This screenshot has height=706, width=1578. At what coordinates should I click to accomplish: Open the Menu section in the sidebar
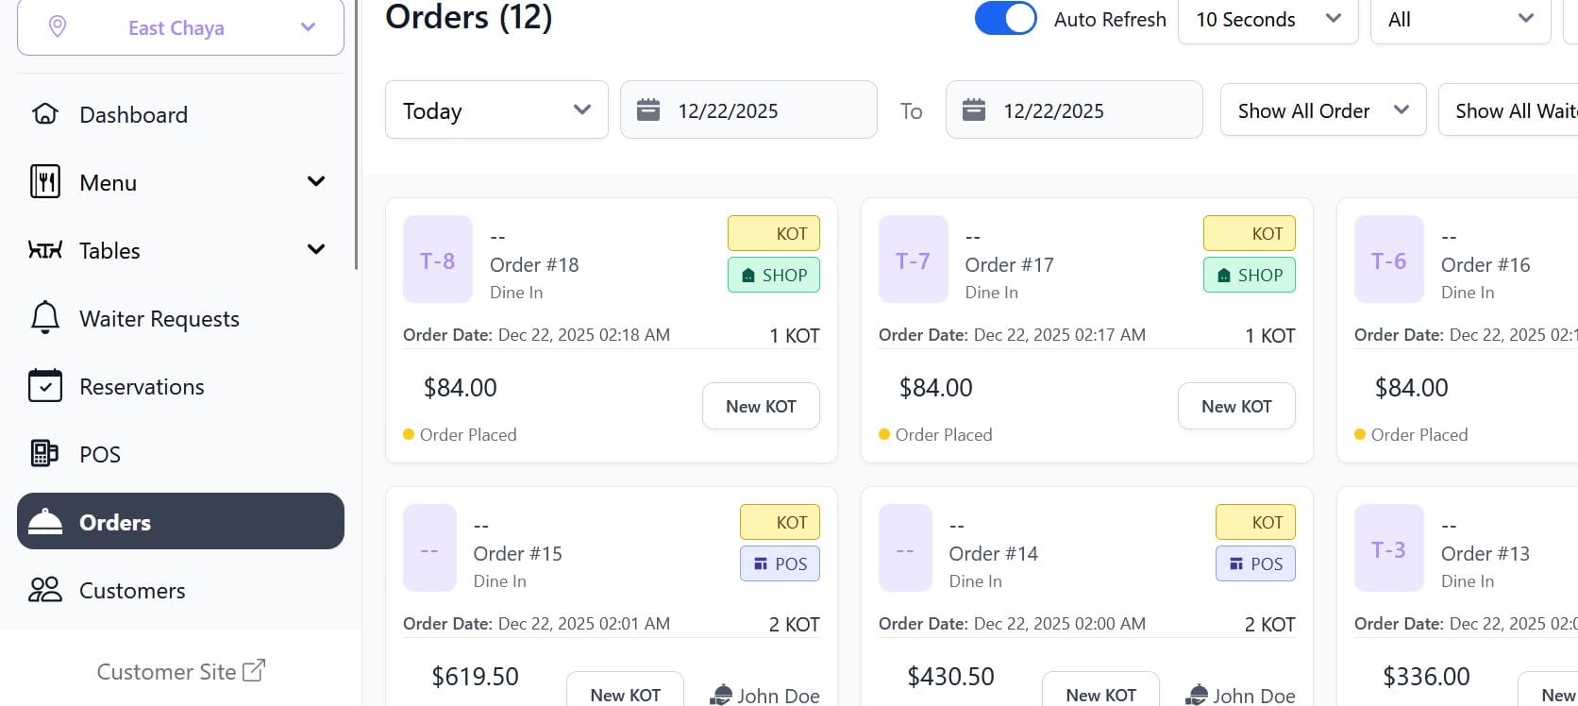pyautogui.click(x=107, y=182)
